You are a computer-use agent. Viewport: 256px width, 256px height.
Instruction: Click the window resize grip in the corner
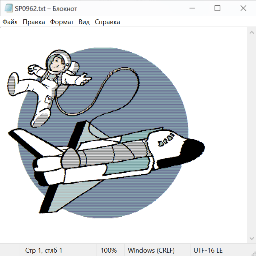pyautogui.click(x=253, y=253)
